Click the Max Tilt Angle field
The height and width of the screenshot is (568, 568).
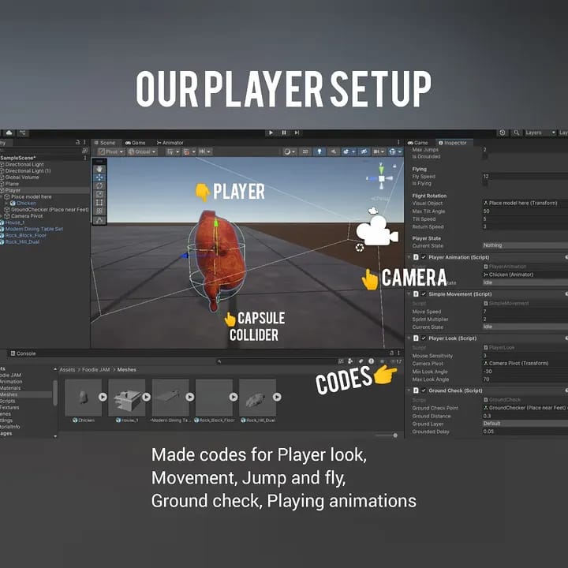[x=525, y=211]
